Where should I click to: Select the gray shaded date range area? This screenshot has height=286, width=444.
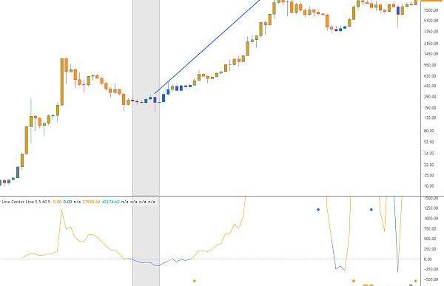(x=146, y=143)
